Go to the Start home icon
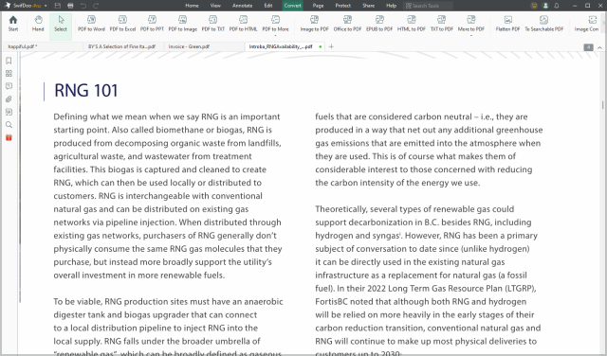The image size is (607, 356). coord(13,24)
